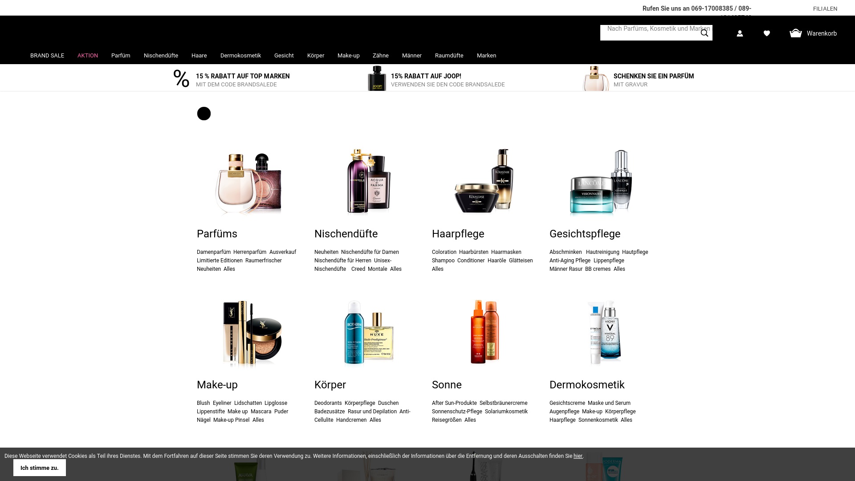Open the Männer navigation menu
The width and height of the screenshot is (855, 481).
[x=412, y=56]
